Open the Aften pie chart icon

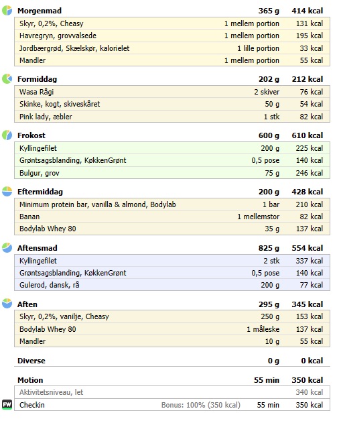click(x=7, y=304)
